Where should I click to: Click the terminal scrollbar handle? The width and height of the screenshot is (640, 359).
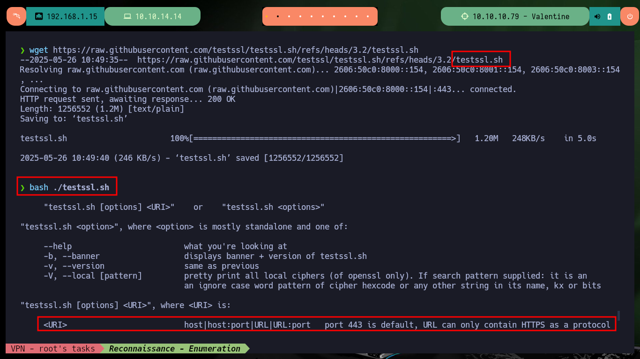tap(618, 316)
